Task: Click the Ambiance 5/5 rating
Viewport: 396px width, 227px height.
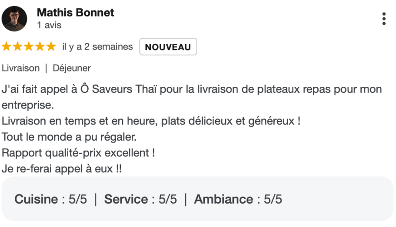Action: pos(238,199)
